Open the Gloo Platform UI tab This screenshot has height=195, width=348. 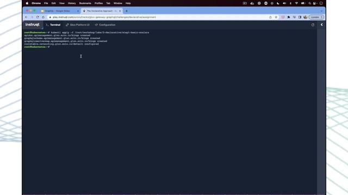click(78, 25)
